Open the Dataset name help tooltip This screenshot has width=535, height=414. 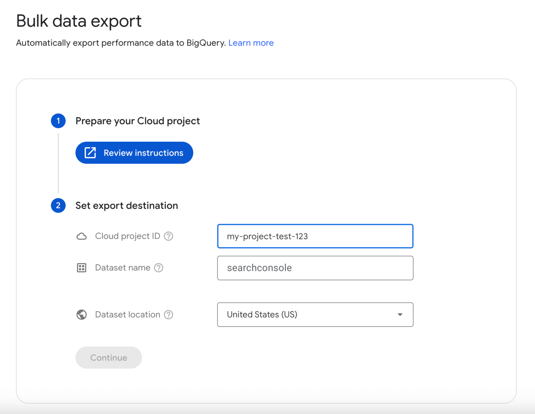[x=159, y=268]
